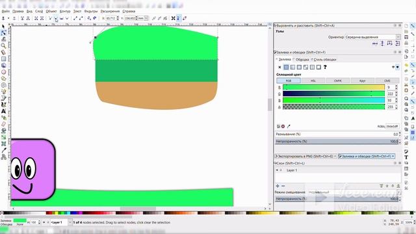The width and height of the screenshot is (416, 234).
Task: Open Контур menu
Action: [65, 11]
